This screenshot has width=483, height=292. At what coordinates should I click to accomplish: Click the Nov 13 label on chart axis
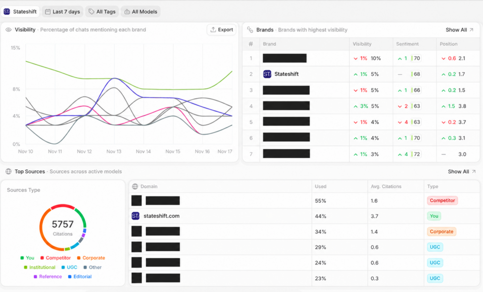(114, 151)
